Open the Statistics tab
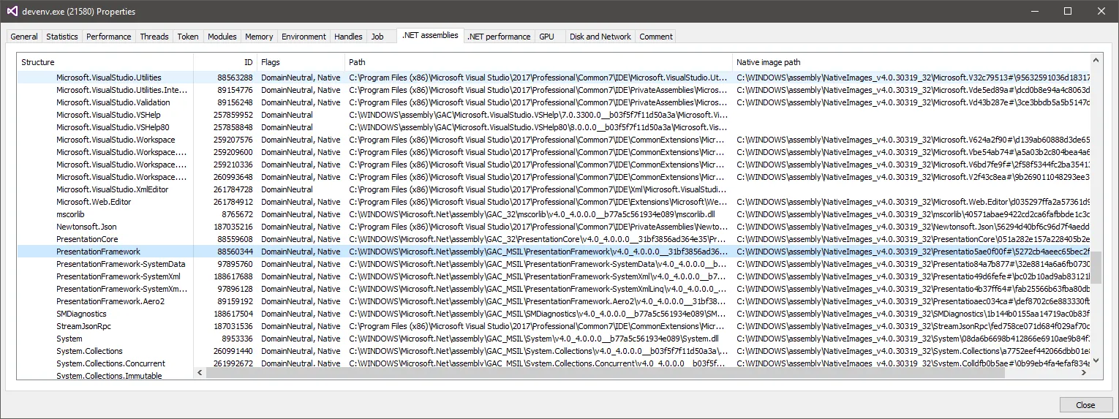Viewport: 1119px width, 419px height. pyautogui.click(x=62, y=37)
